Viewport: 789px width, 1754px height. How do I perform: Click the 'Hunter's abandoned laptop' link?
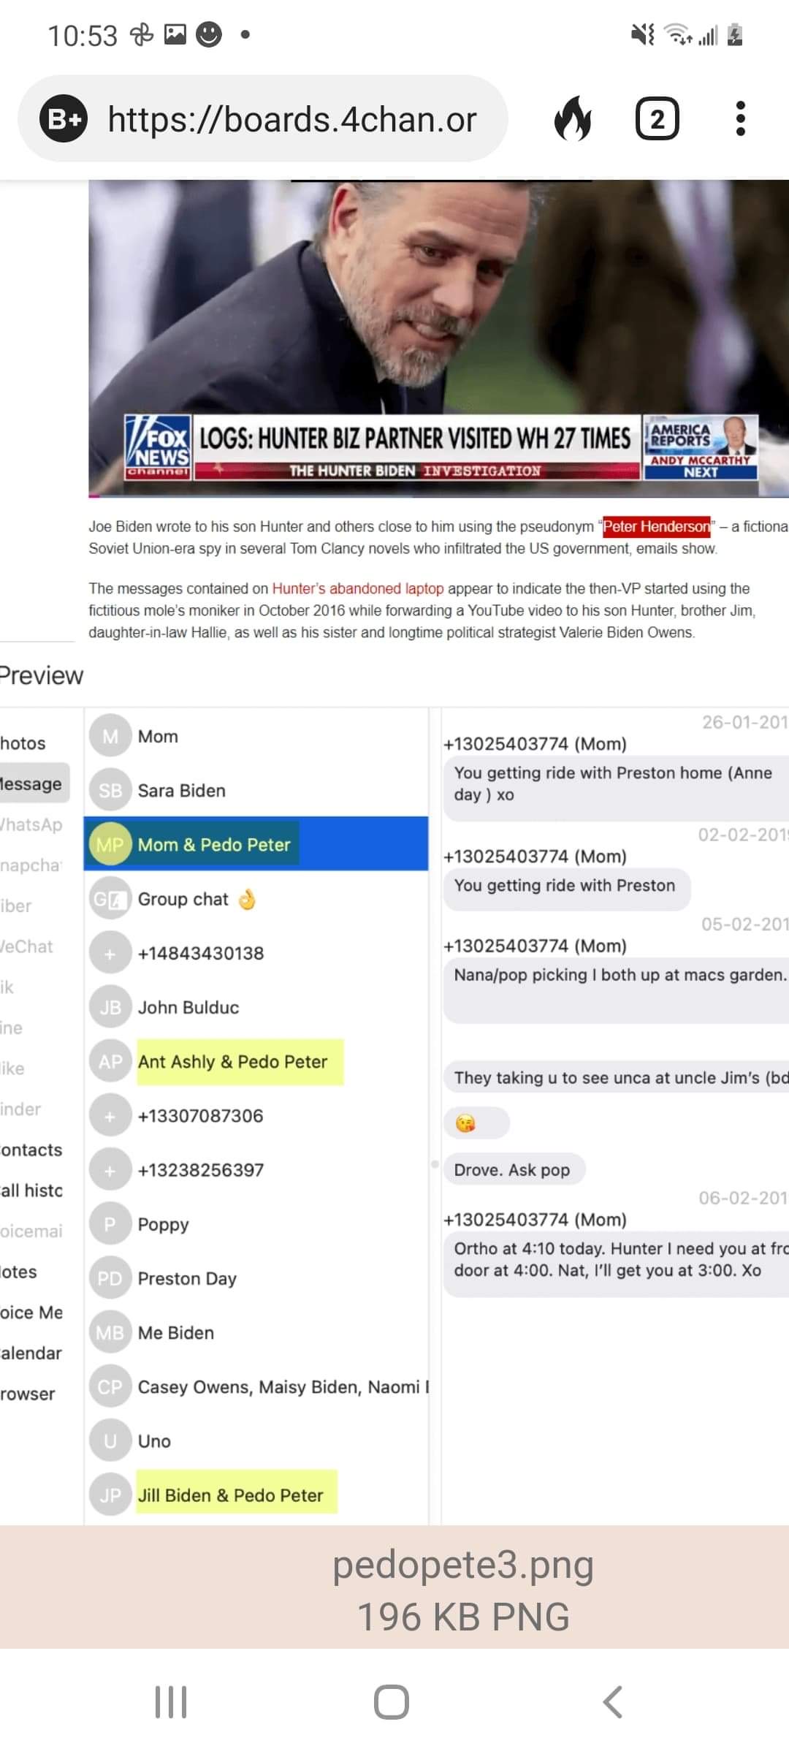[358, 588]
